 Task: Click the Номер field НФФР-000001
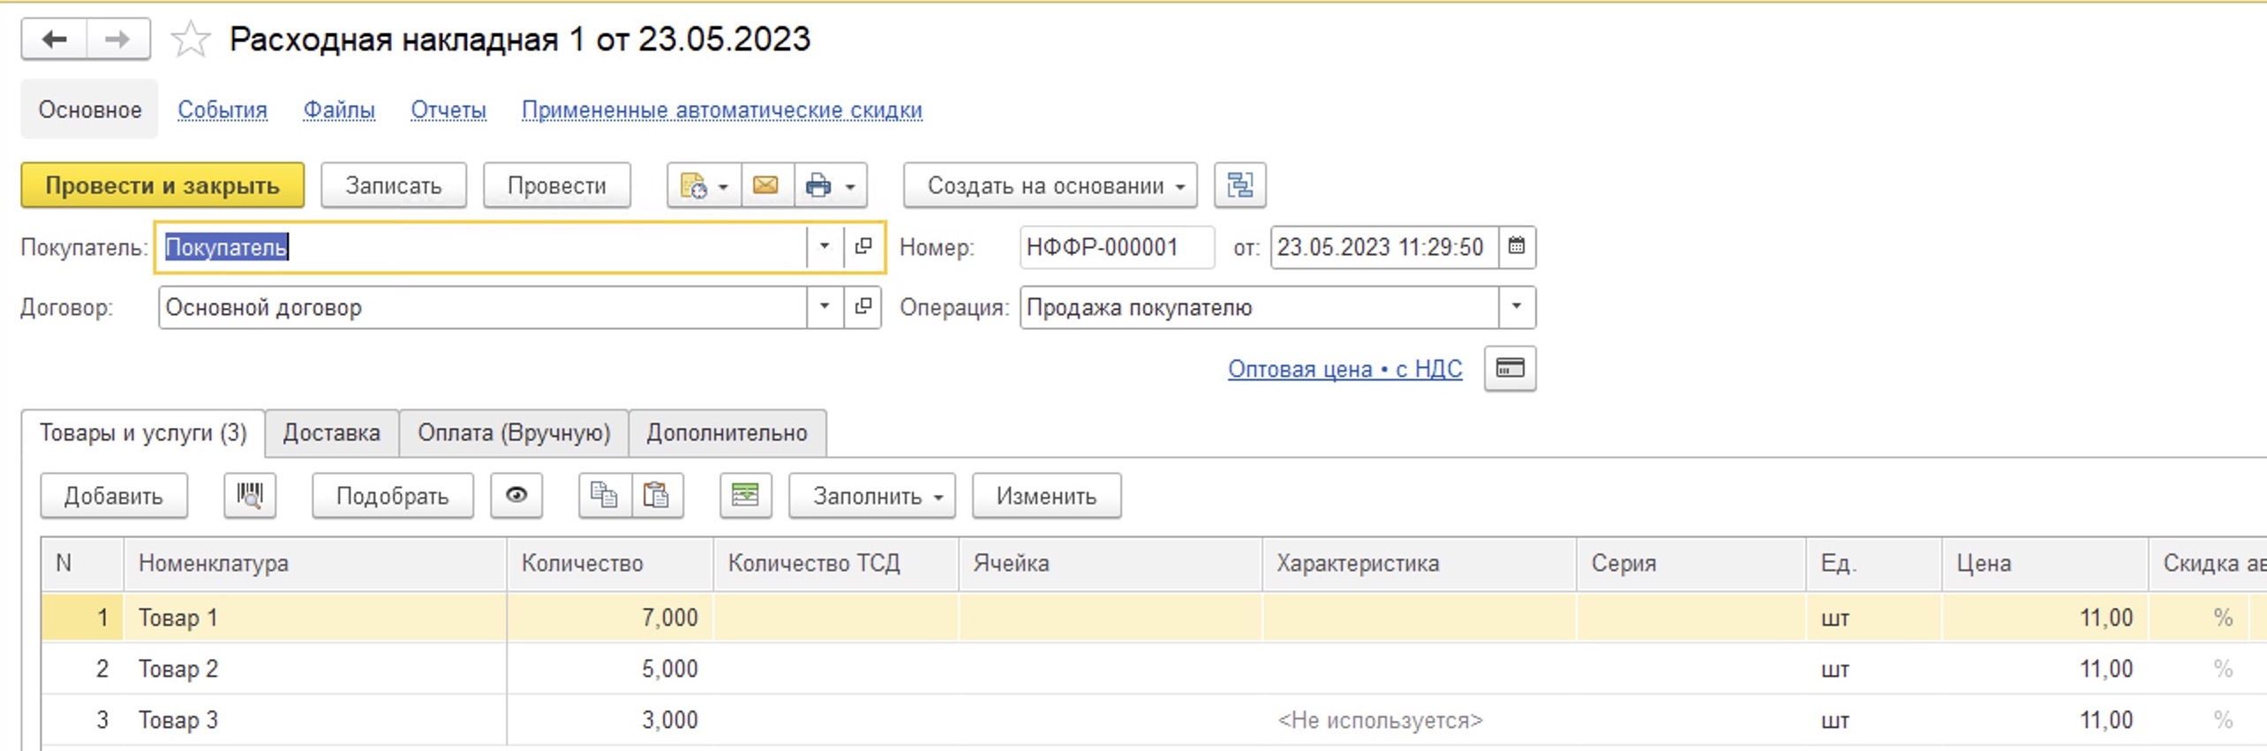(x=1117, y=247)
